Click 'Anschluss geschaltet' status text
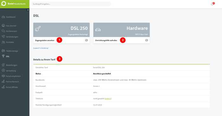This screenshot has height=116, width=222. pyautogui.click(x=102, y=74)
